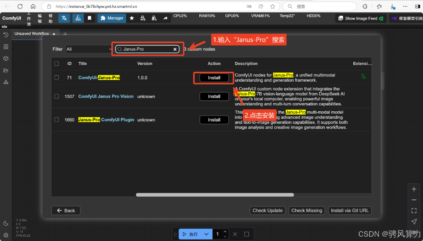Click the Action column header
Screen dimensions: 423x241
pyautogui.click(x=214, y=64)
